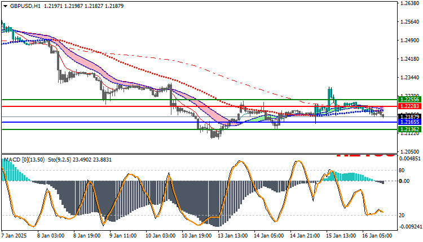Click the 8 Jan 03:00 time axis label
The width and height of the screenshot is (423, 242).
coord(51,236)
